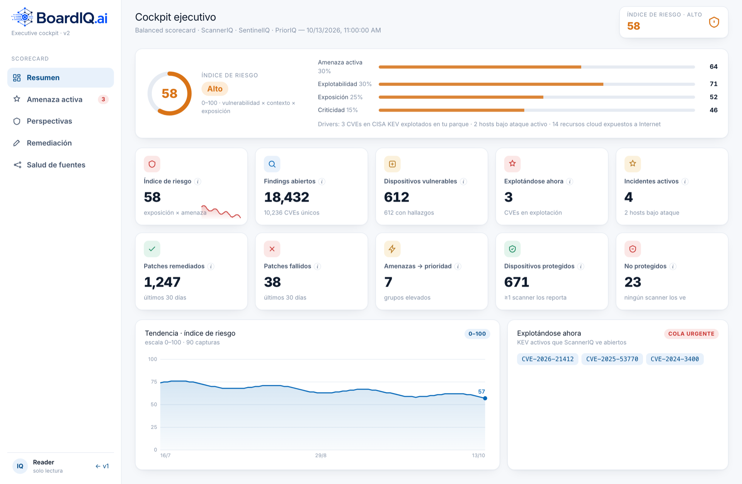Show info for Índice de riesgo card

pyautogui.click(x=198, y=182)
